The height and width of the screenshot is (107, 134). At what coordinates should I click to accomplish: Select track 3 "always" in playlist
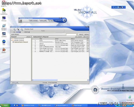61,44
